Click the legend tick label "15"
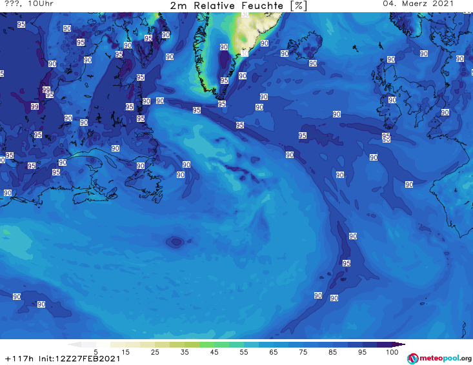The height and width of the screenshot is (365, 473). point(125,352)
